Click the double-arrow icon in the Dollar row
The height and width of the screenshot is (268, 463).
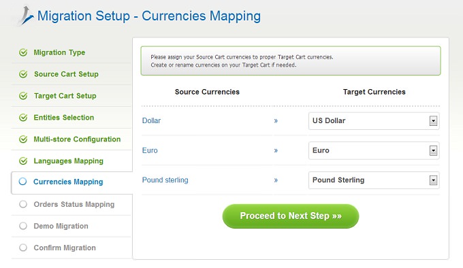point(276,120)
